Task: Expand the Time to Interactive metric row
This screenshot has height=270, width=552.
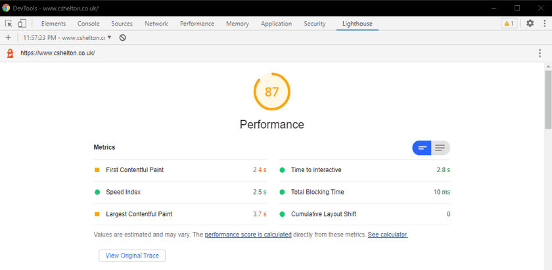Action: (364, 170)
